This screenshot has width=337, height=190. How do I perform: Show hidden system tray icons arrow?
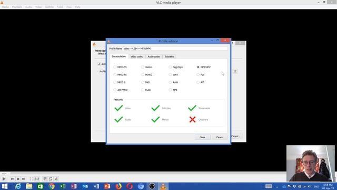tap(277, 187)
